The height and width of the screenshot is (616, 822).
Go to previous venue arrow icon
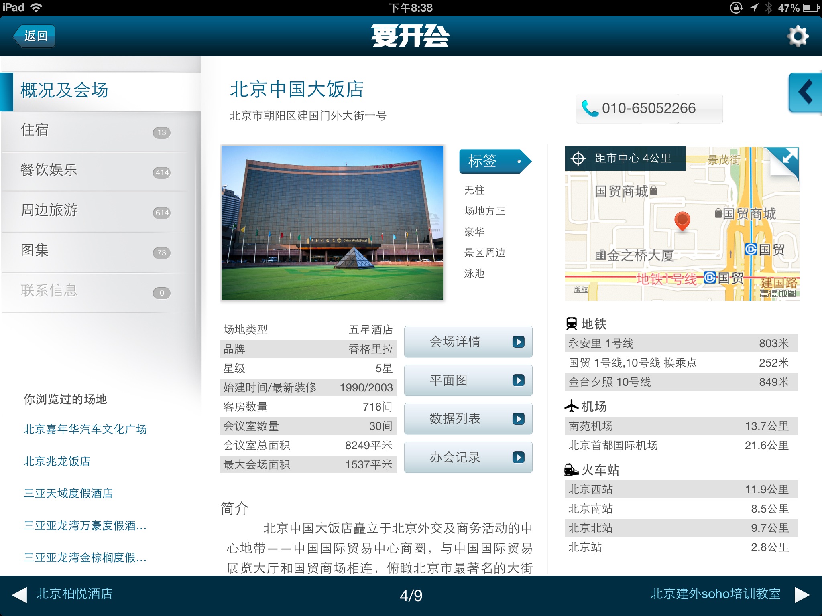click(20, 595)
